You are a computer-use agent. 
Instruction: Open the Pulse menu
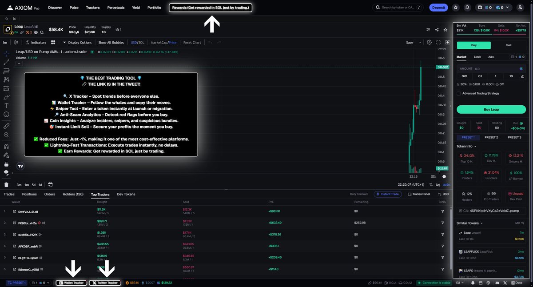pos(74,8)
